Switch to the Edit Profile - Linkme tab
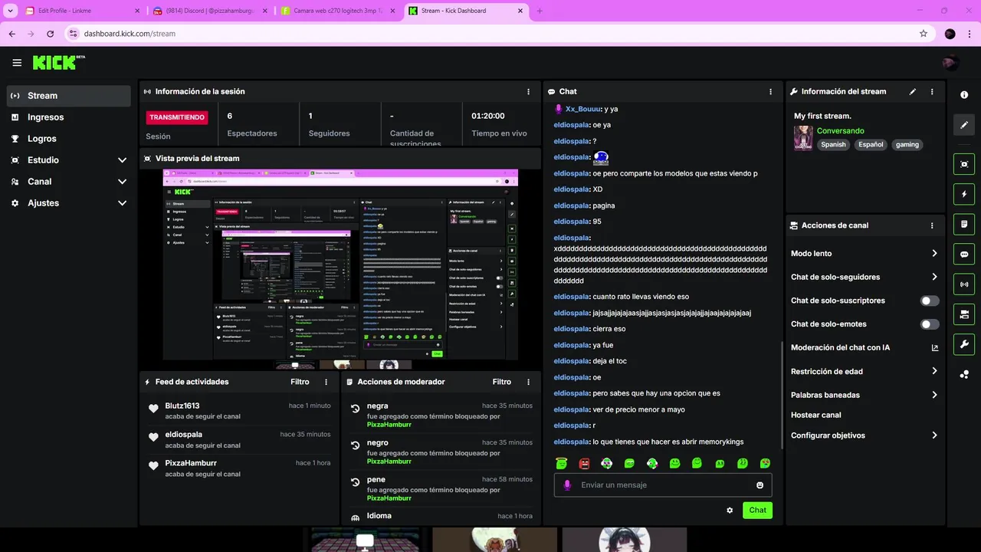The height and width of the screenshot is (552, 981). click(83, 11)
